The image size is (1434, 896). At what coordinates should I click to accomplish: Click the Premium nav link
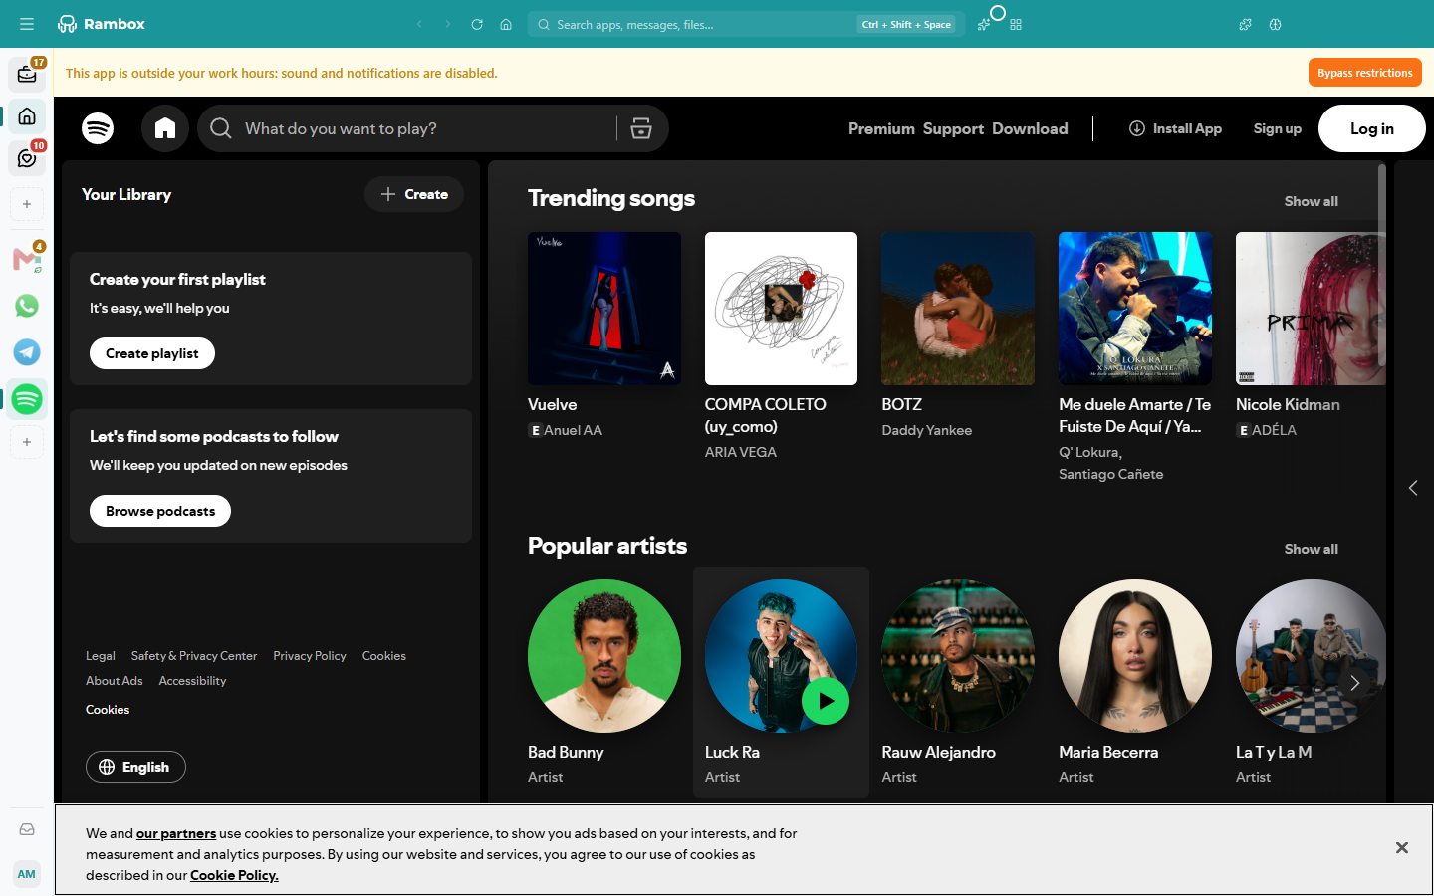click(x=881, y=128)
